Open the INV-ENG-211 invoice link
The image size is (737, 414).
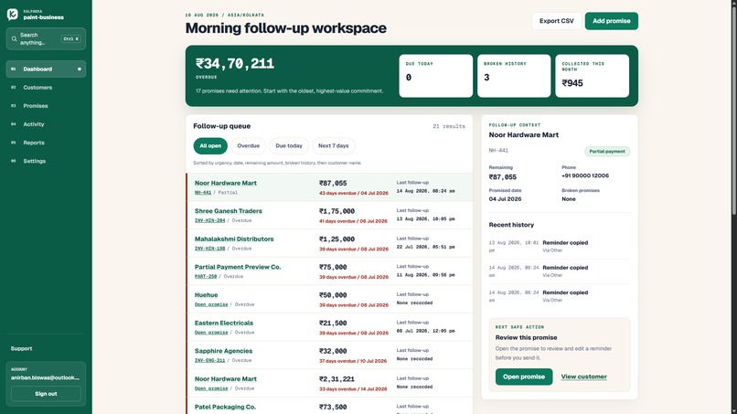point(209,360)
